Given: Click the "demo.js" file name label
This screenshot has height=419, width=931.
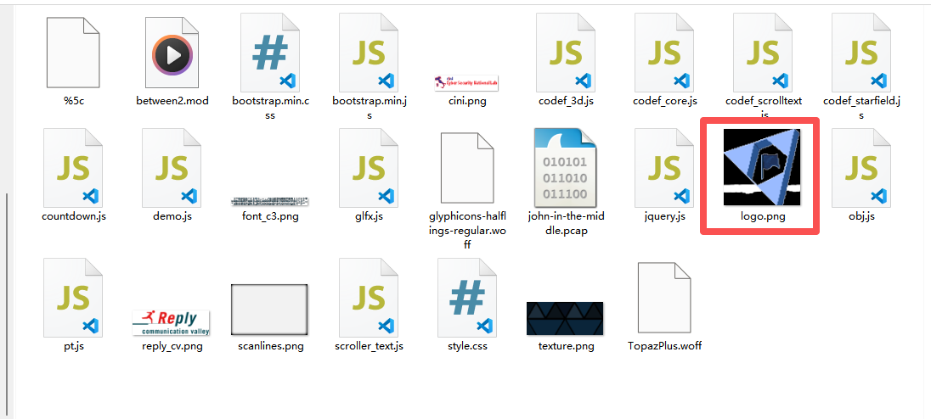Looking at the screenshot, I should tap(172, 216).
